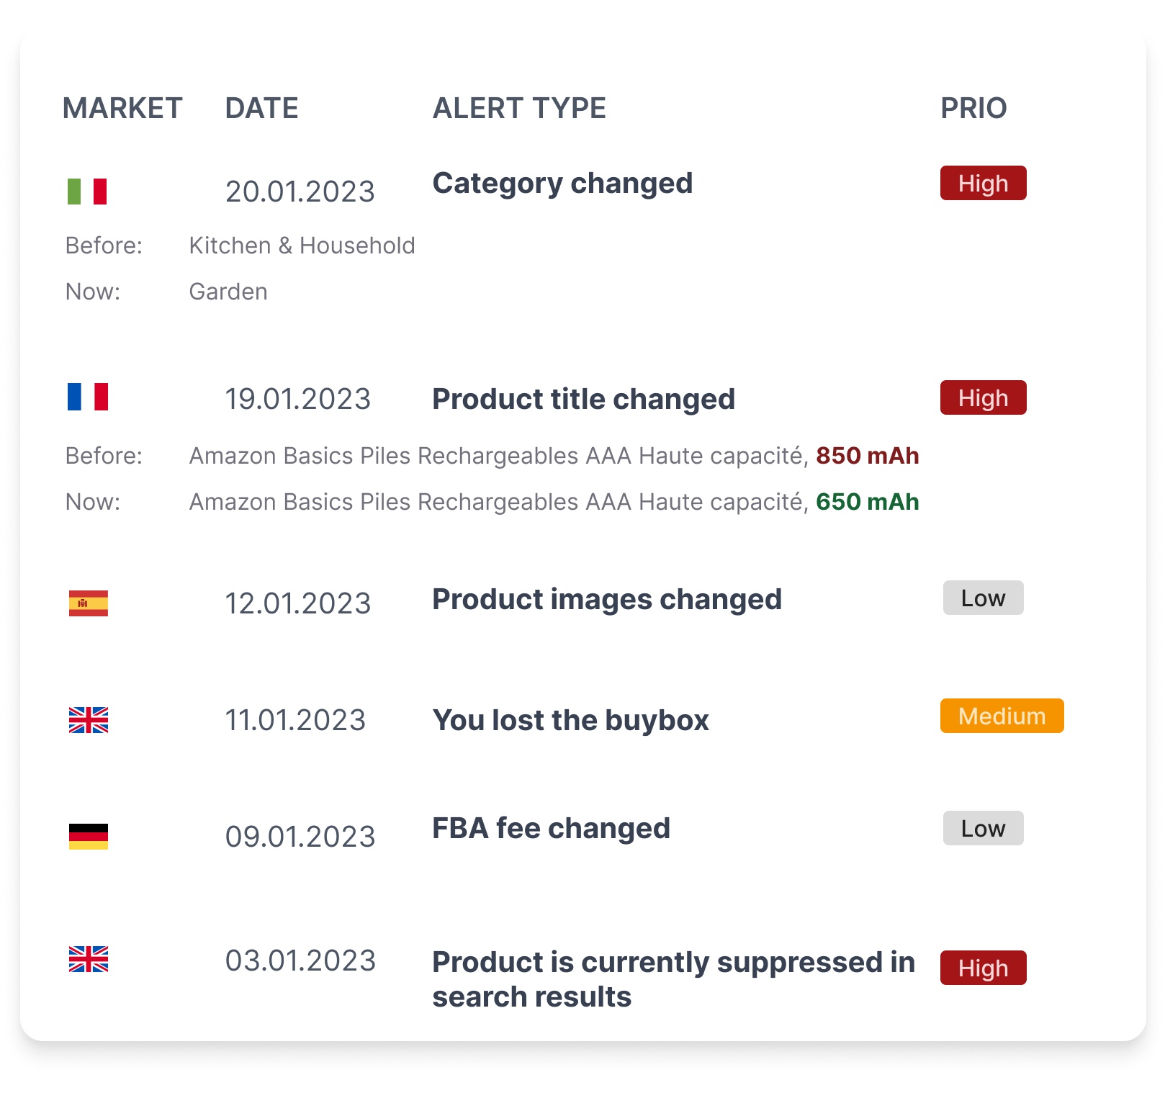Click the Italy flag icon
This screenshot has width=1165, height=1093.
88,192
